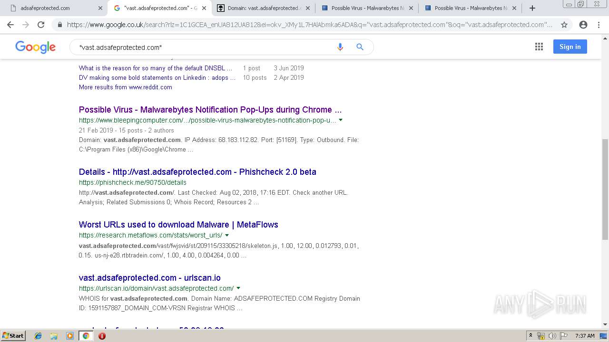Open the Action Center flag tray icon
This screenshot has width=609, height=342.
pos(563,336)
